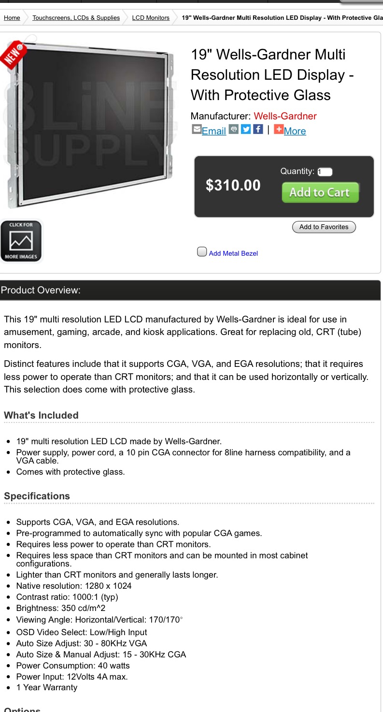The image size is (383, 712).
Task: Click the Add Metal Bezel label
Action: 233,253
